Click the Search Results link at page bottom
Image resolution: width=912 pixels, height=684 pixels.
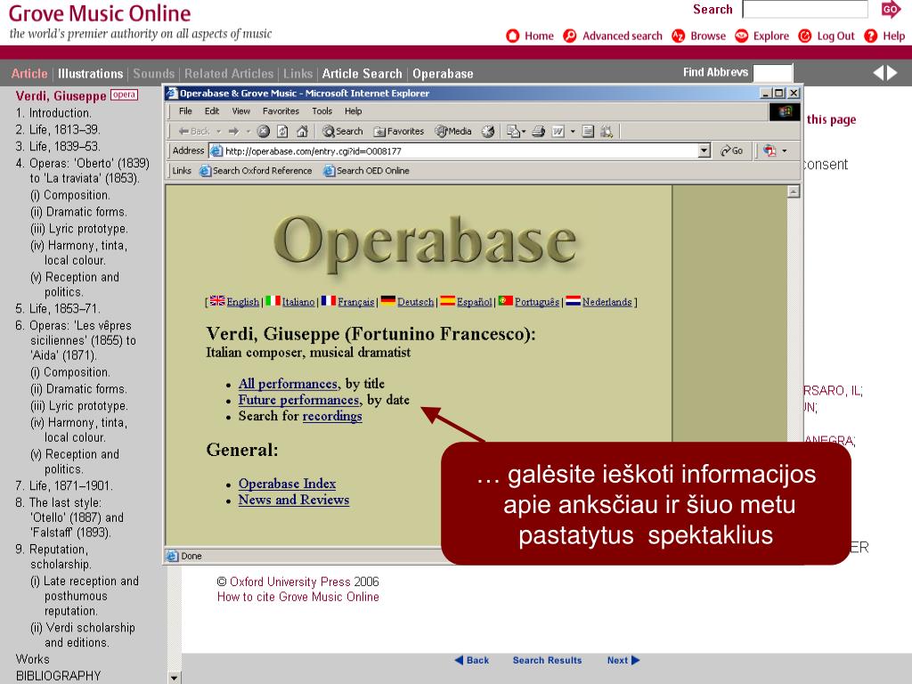(x=548, y=660)
